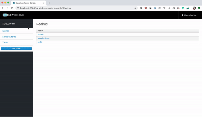202x117 pixels.
Task: Open the gray sphere extension icon
Action: (141, 8)
